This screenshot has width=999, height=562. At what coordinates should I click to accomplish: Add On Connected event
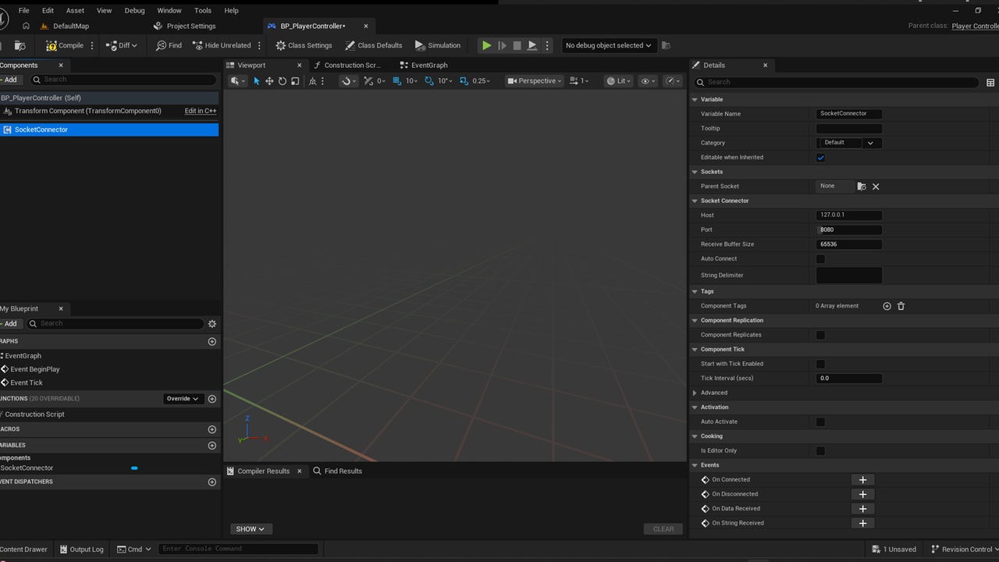[862, 480]
